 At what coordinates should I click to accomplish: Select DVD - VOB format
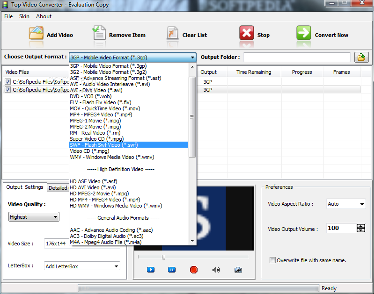(x=129, y=96)
